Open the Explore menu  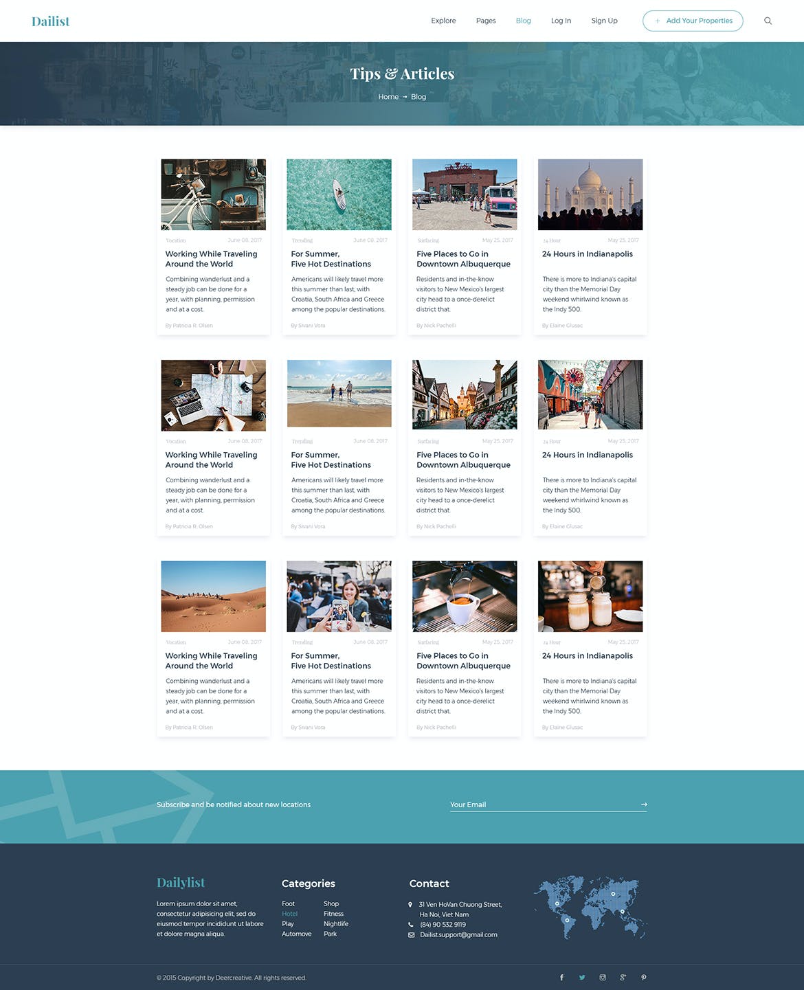[x=443, y=21]
